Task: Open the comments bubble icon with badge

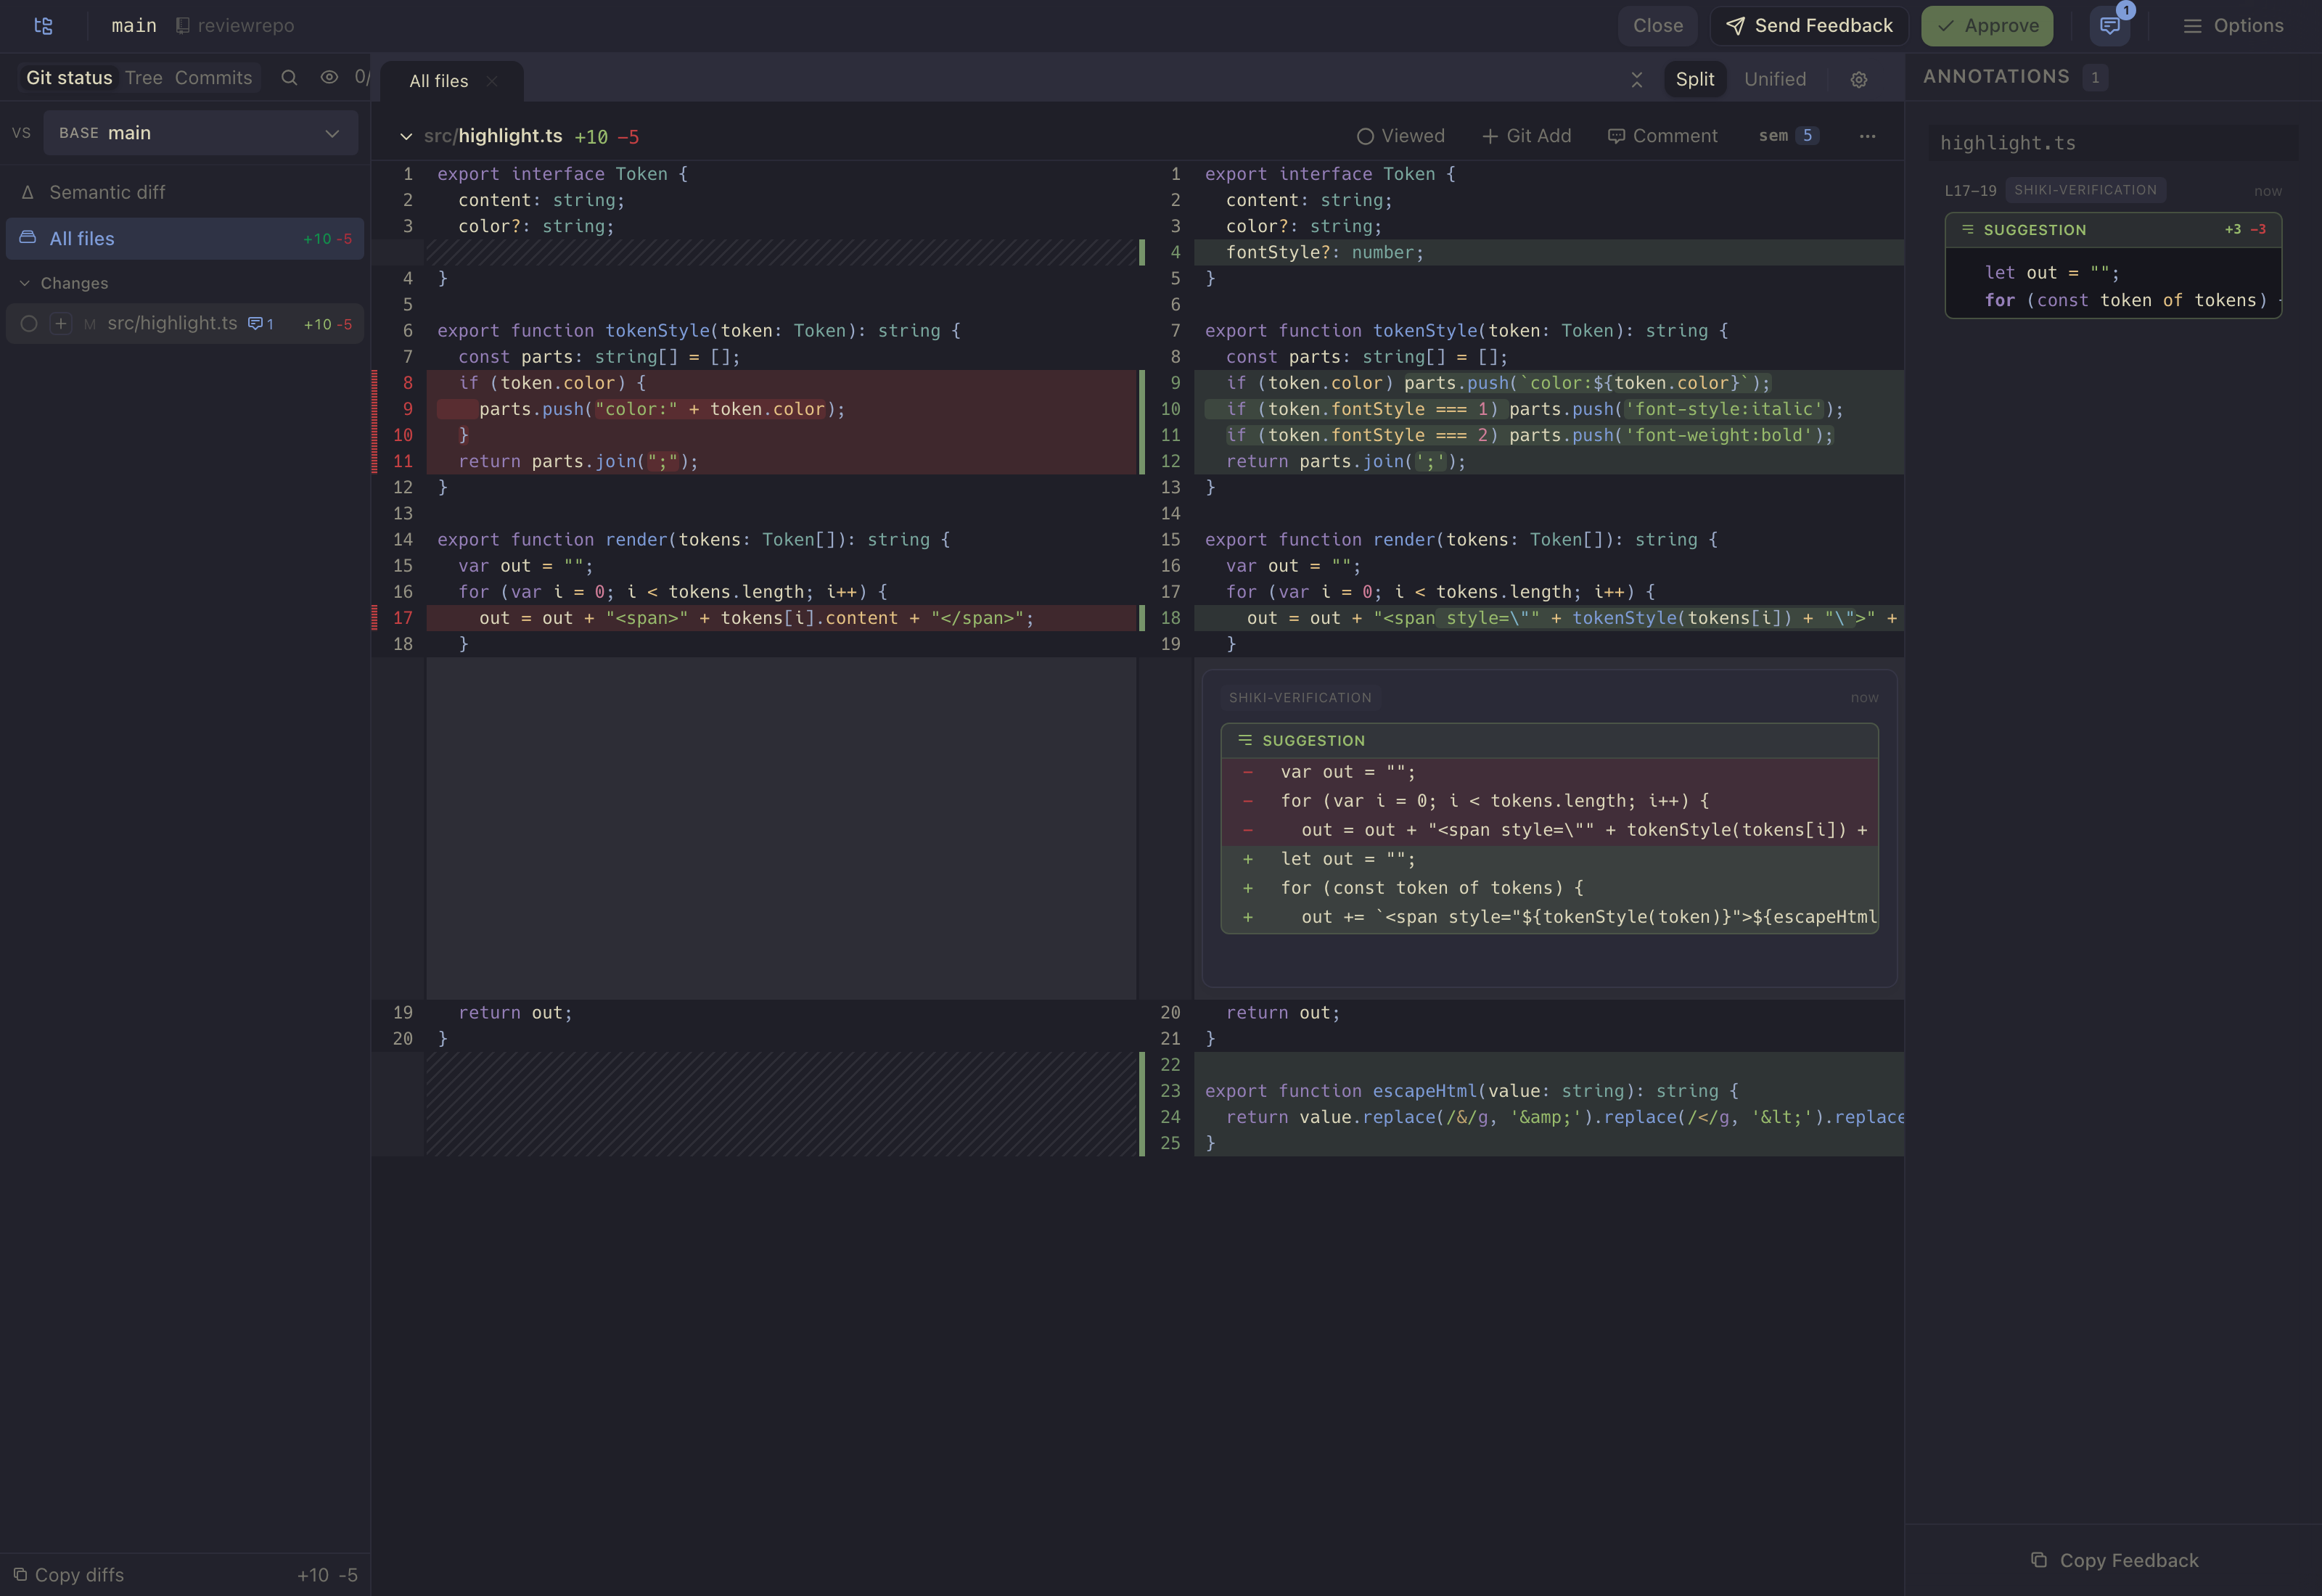Action: [x=2110, y=26]
